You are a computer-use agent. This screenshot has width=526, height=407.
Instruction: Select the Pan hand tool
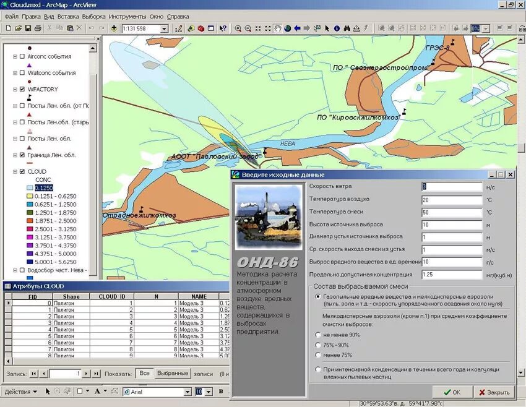(x=277, y=28)
